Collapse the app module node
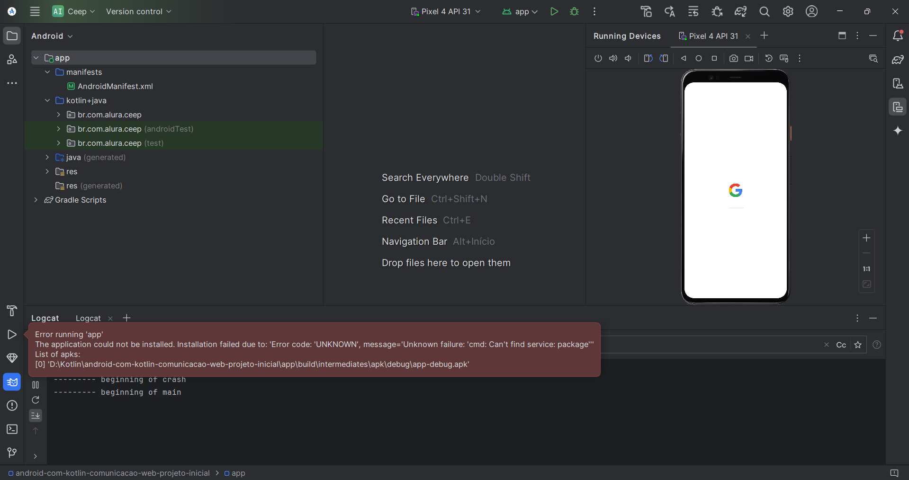Image resolution: width=909 pixels, height=480 pixels. pos(36,58)
